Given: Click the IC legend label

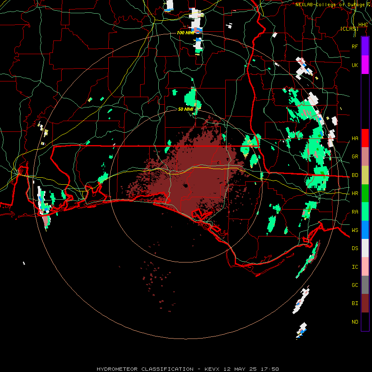Looking at the screenshot, I should [x=355, y=267].
